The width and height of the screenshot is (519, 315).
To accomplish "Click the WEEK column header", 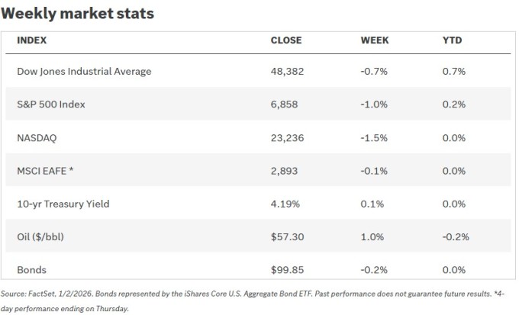I will tap(375, 40).
